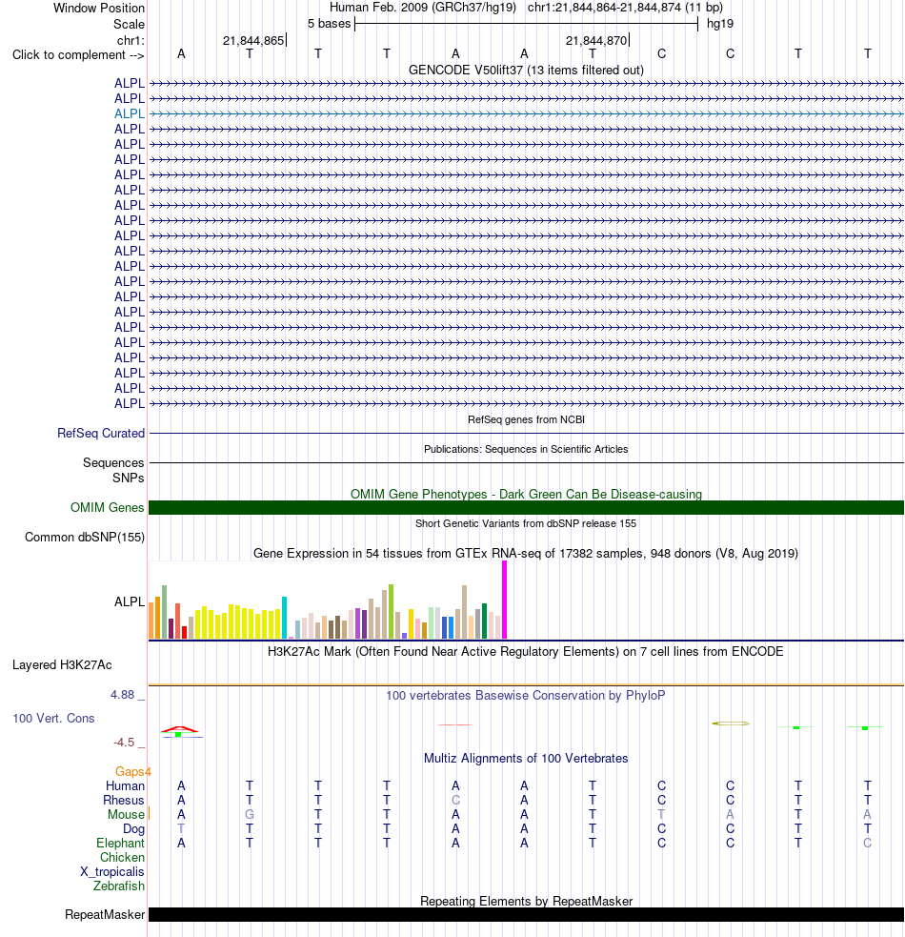
Task: Open the GTEx Gene Expression track title
Action: click(526, 554)
